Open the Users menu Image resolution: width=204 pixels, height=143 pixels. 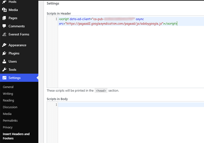(x=19, y=62)
